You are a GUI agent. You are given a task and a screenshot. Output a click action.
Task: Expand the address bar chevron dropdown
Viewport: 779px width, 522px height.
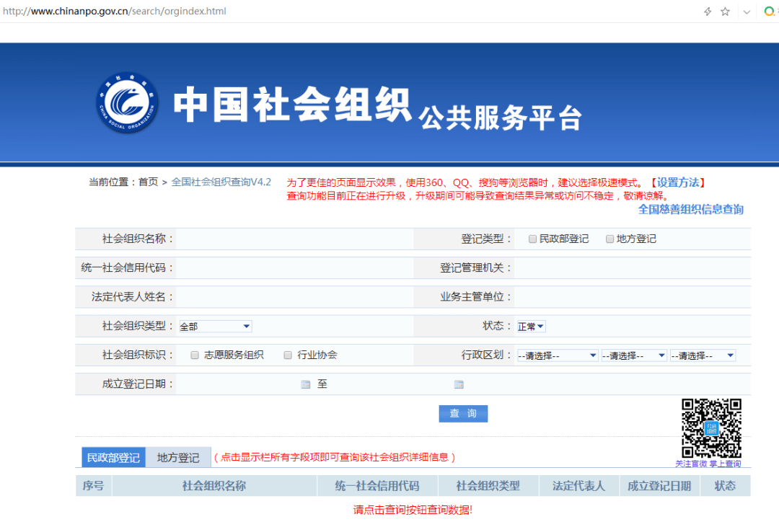coord(747,12)
